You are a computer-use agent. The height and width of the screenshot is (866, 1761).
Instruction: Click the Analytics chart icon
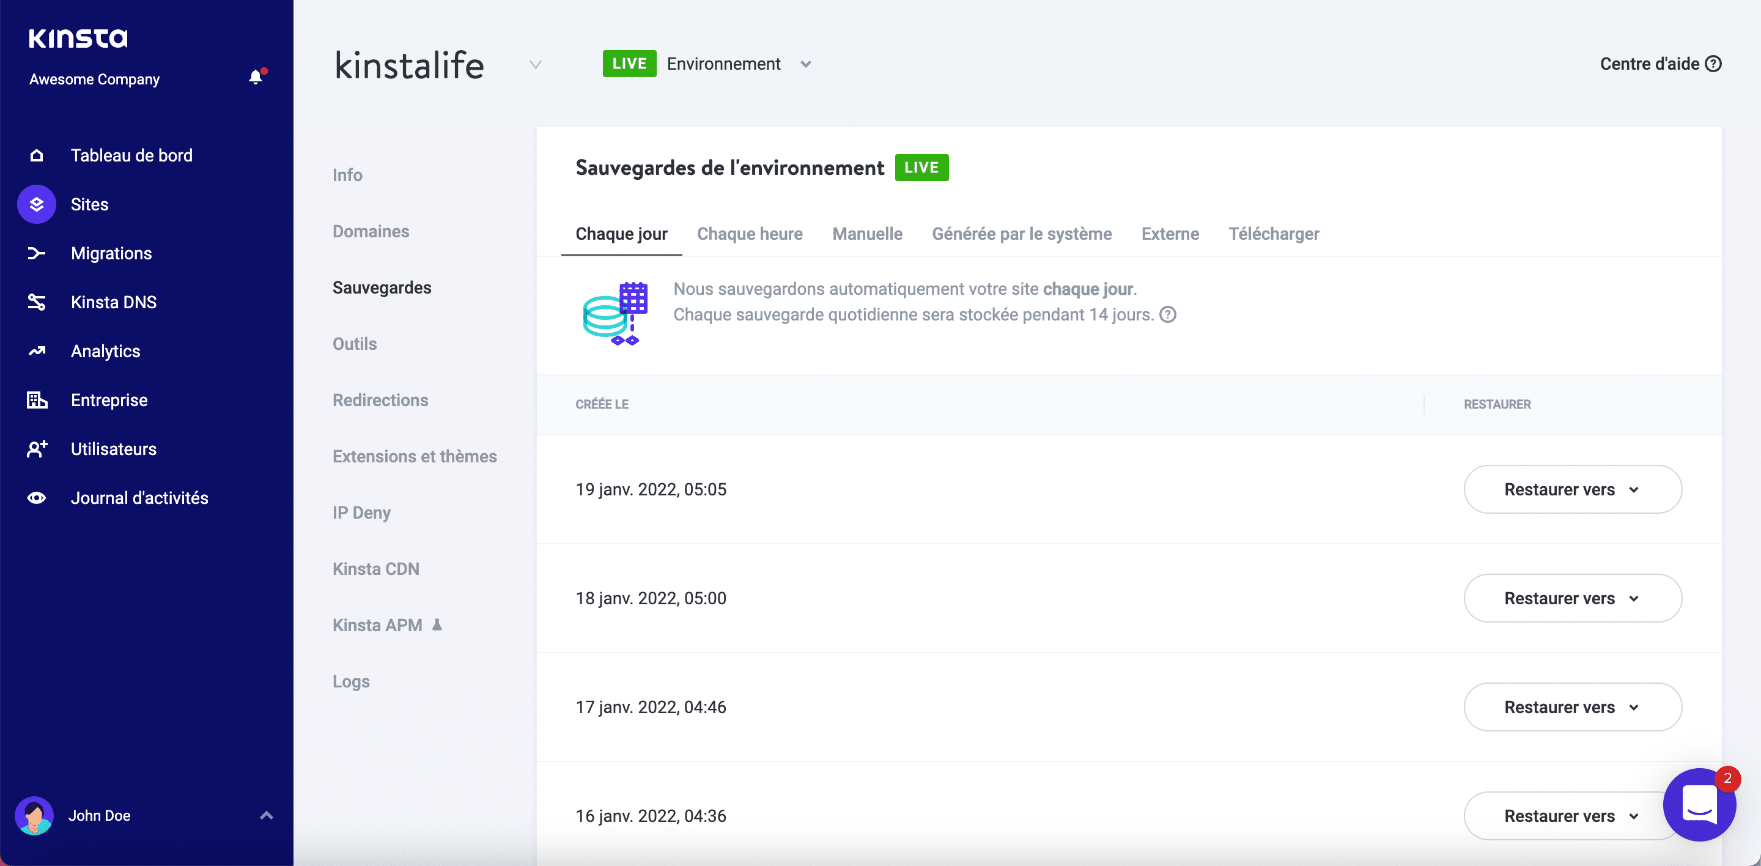(x=37, y=350)
